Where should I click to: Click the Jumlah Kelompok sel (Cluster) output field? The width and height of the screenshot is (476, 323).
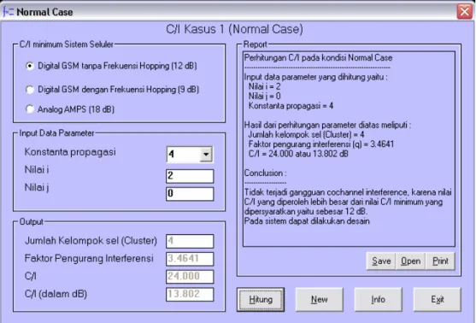(190, 241)
